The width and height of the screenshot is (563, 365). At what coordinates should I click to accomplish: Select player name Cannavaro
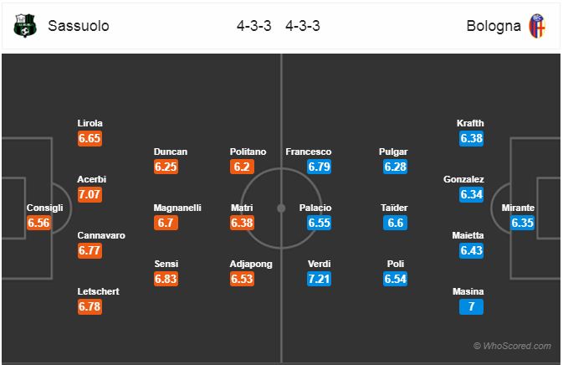tap(101, 235)
